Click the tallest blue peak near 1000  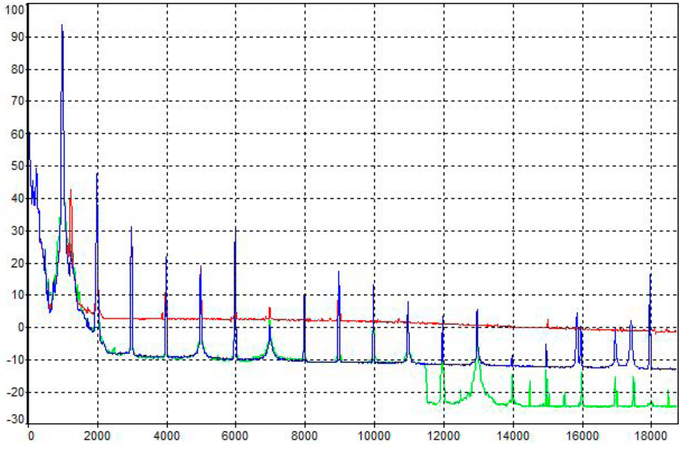click(x=63, y=27)
